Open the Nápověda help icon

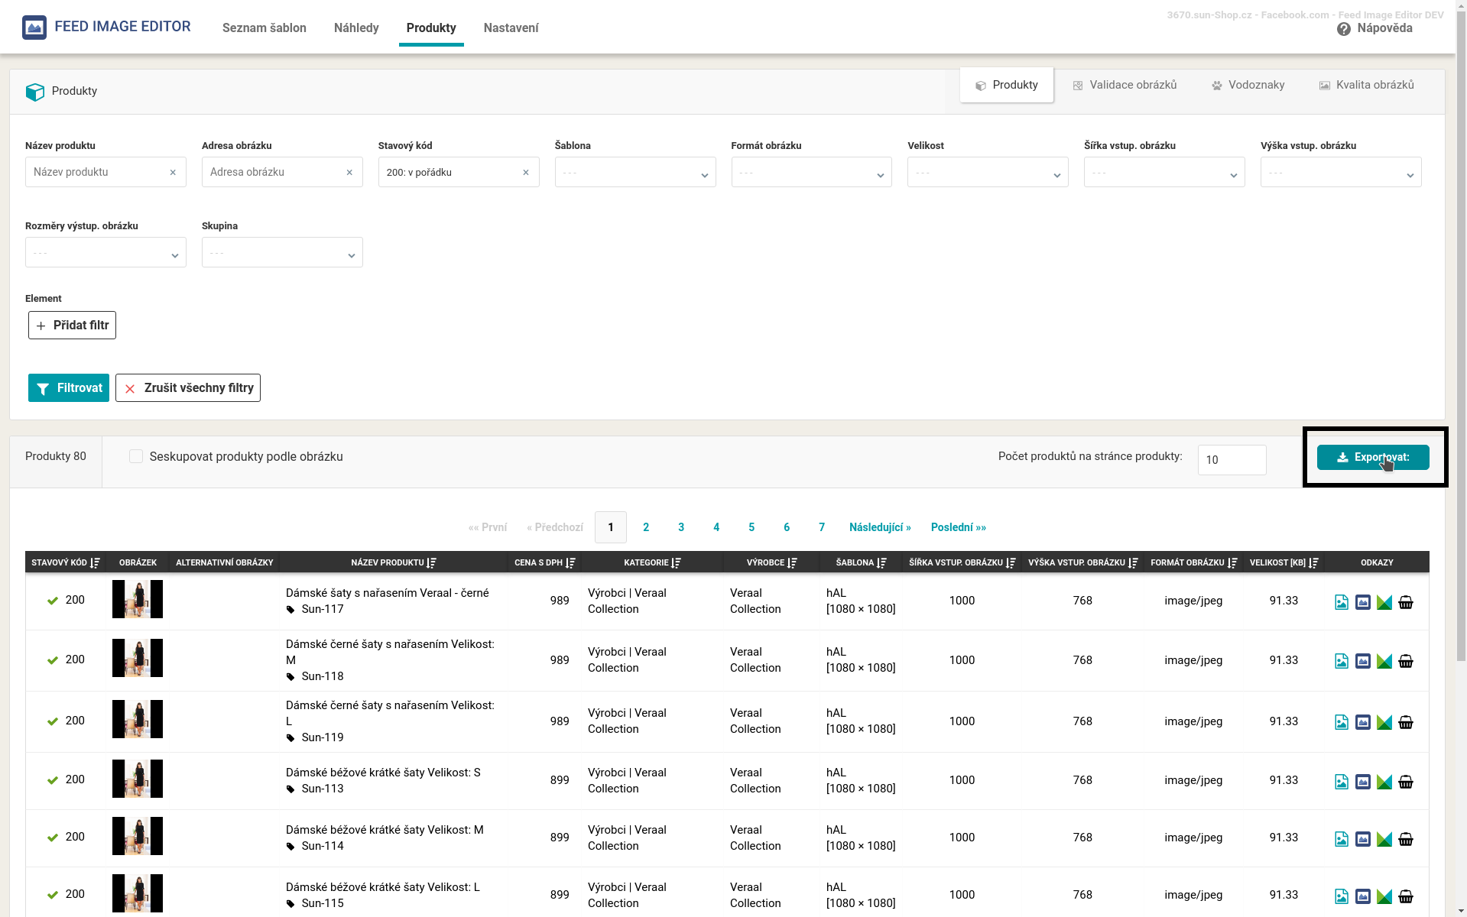pos(1343,29)
